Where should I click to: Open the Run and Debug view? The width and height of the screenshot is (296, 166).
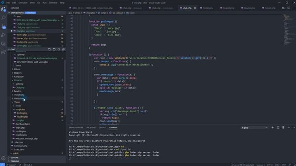[3, 35]
